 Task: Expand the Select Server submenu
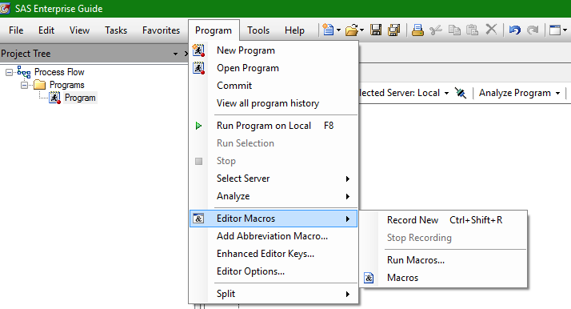pyautogui.click(x=274, y=179)
